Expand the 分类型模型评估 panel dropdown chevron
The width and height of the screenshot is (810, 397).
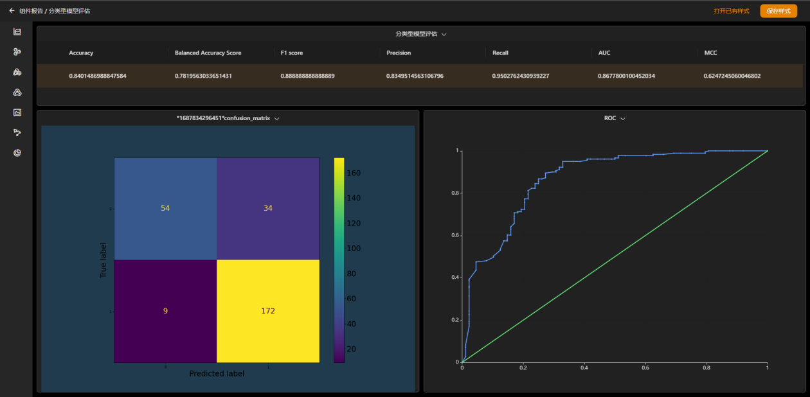pyautogui.click(x=444, y=34)
